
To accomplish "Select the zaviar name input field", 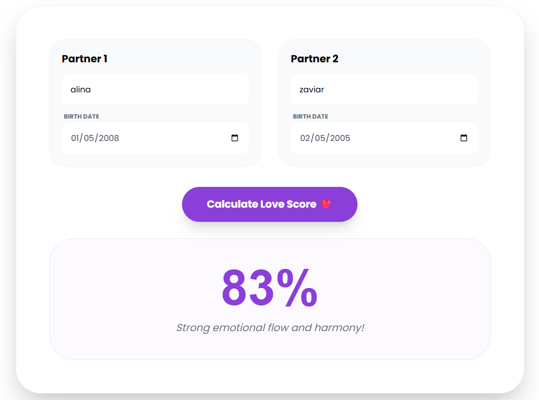I will pyautogui.click(x=384, y=89).
